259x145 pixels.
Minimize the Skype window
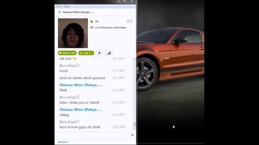(119, 1)
